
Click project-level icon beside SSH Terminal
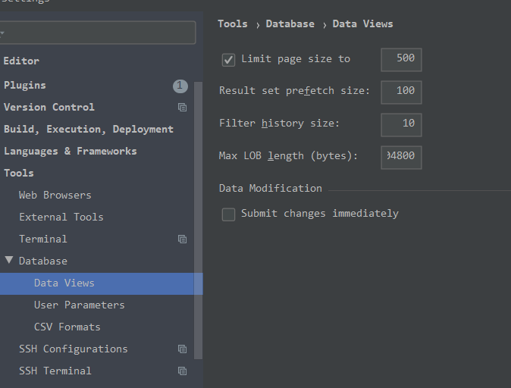pyautogui.click(x=183, y=371)
